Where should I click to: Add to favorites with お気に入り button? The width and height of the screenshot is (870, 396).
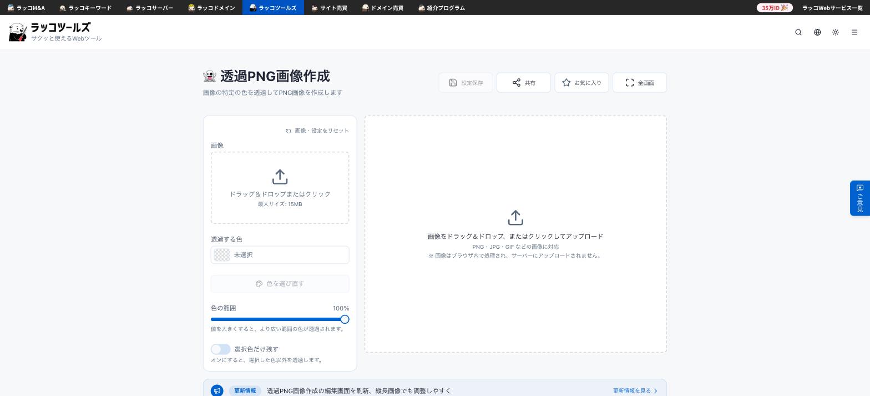pyautogui.click(x=581, y=83)
